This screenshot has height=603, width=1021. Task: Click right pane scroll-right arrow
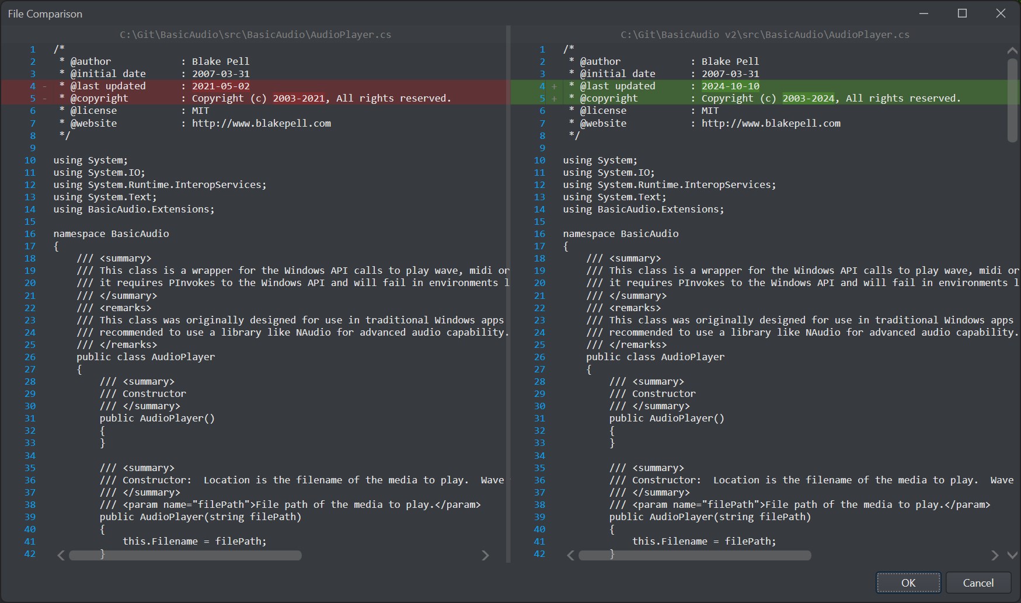[x=995, y=555]
